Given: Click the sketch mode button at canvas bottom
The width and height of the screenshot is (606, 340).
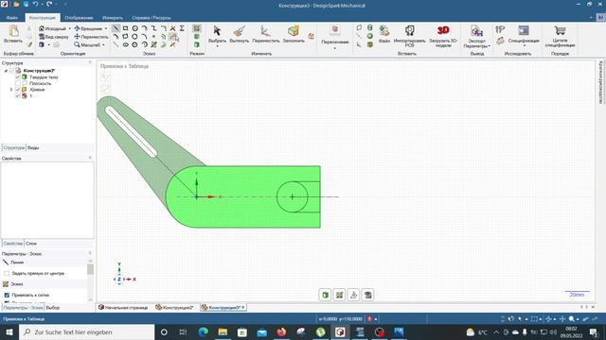Looking at the screenshot, I should pos(339,295).
